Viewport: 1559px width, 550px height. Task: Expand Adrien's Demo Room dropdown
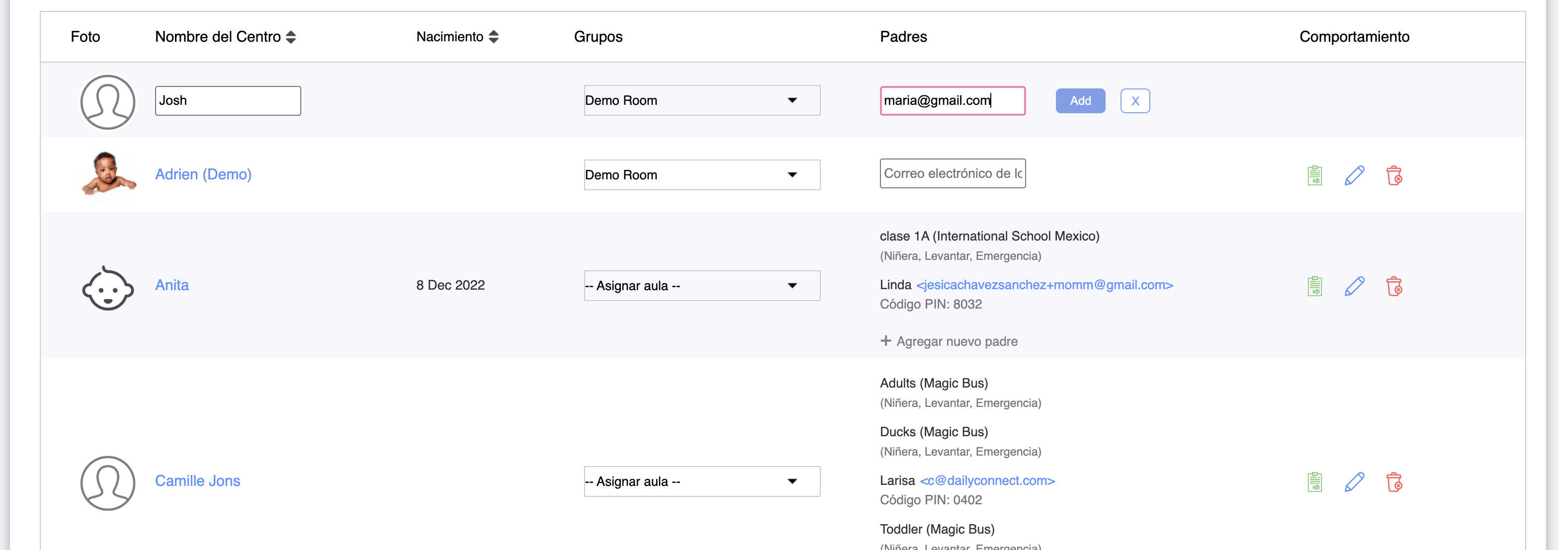[701, 175]
